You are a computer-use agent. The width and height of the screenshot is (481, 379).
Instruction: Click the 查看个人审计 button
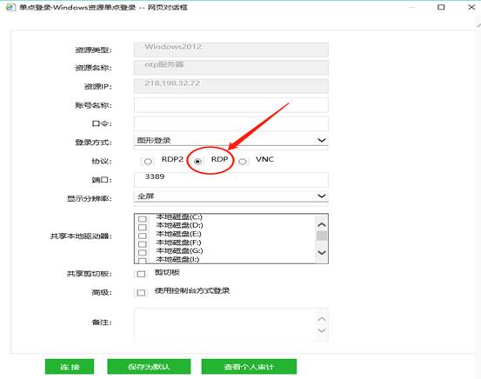[x=249, y=367]
